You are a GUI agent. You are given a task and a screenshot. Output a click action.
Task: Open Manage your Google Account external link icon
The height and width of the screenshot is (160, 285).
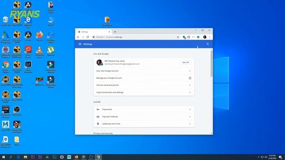pos(190,78)
